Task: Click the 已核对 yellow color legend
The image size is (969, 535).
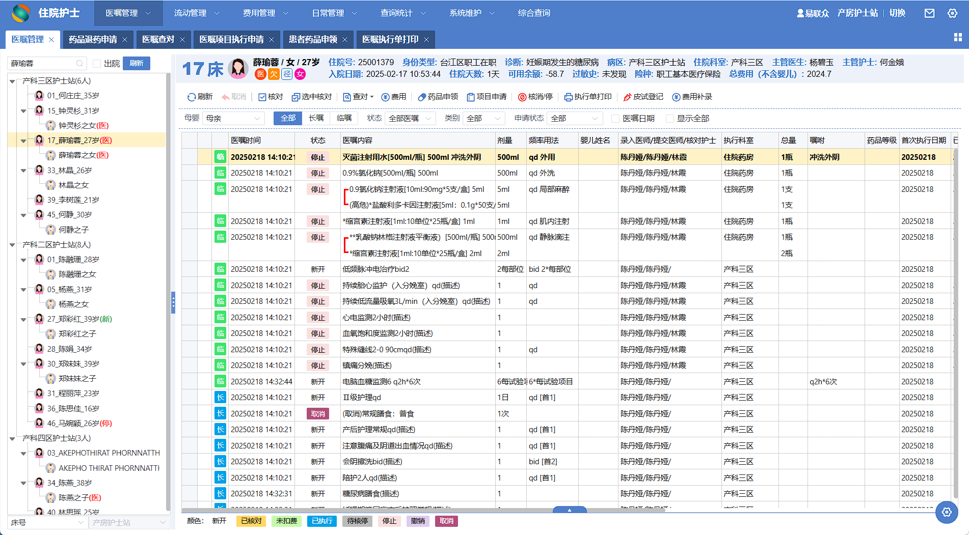Action: [x=251, y=521]
